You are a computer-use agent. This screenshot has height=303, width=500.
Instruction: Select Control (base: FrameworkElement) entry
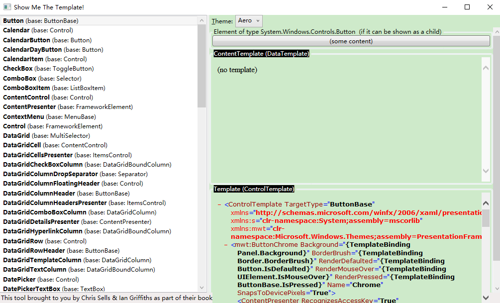coord(99,126)
